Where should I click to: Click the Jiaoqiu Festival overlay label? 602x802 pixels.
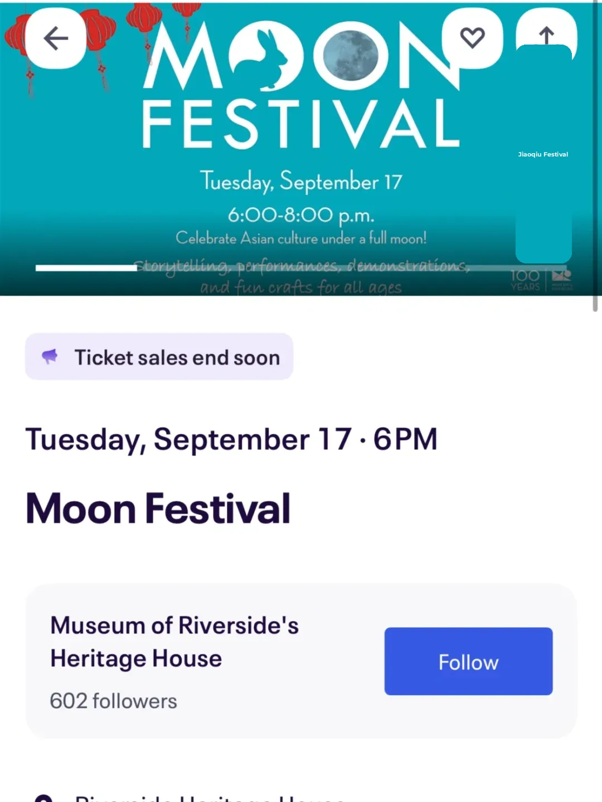pos(542,154)
